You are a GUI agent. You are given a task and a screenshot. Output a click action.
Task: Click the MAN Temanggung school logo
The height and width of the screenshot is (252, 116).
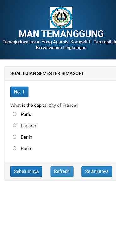(61, 18)
